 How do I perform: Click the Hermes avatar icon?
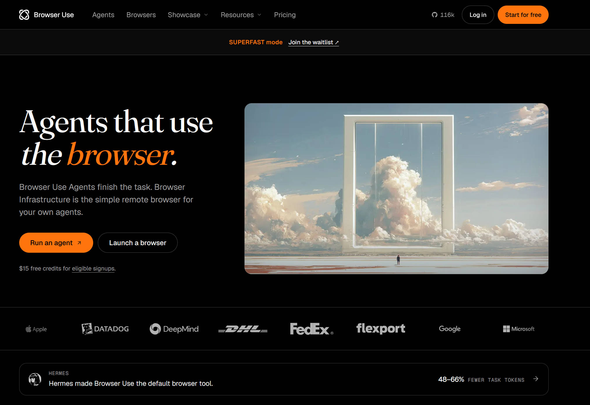[x=35, y=379]
